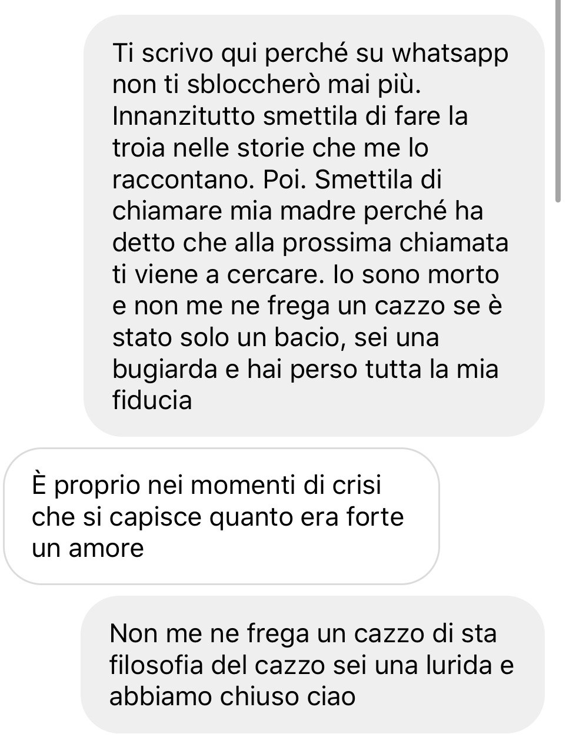
Task: Tap the text 'ti viene a cercare. Io sono morto'
Action: click(305, 274)
